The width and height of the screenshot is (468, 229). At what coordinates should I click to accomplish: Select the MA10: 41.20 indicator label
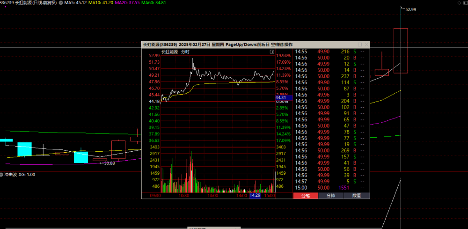101,3
